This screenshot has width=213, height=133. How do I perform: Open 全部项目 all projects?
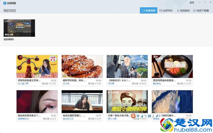pyautogui.click(x=166, y=11)
